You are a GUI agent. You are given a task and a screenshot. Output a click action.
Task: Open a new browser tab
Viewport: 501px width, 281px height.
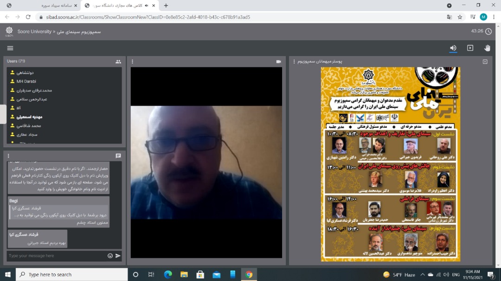pos(166,6)
